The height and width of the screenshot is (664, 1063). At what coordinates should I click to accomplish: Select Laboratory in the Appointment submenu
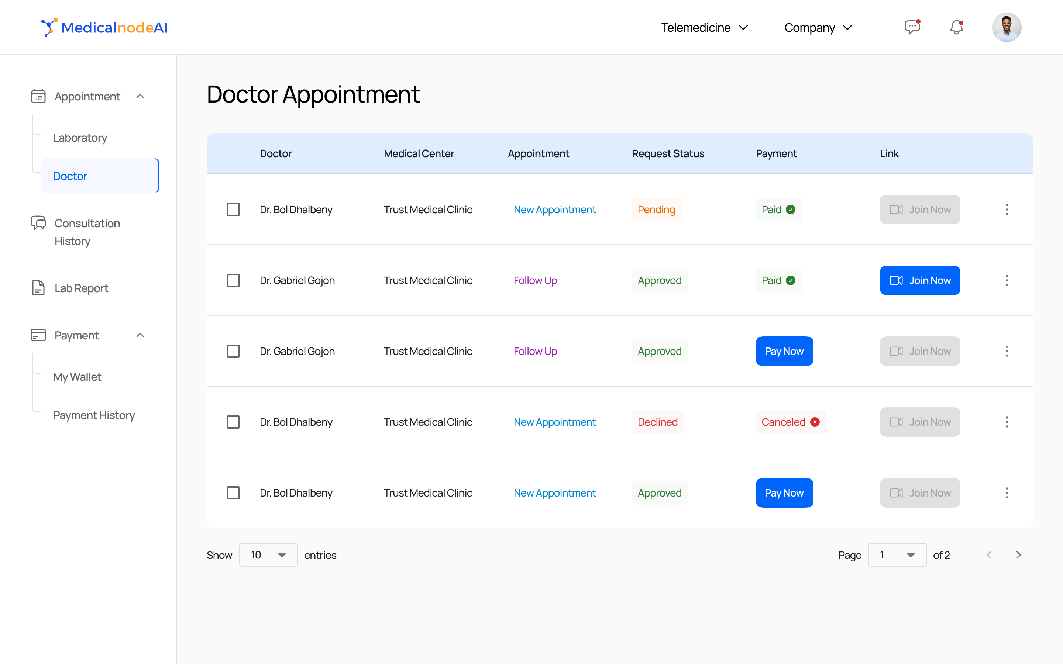pyautogui.click(x=80, y=138)
